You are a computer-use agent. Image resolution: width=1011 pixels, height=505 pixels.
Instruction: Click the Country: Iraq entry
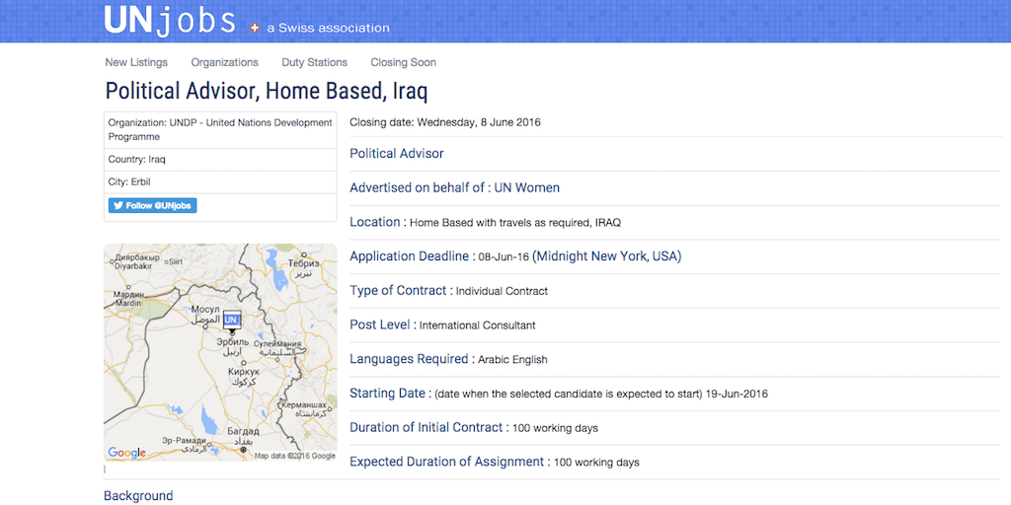137,159
